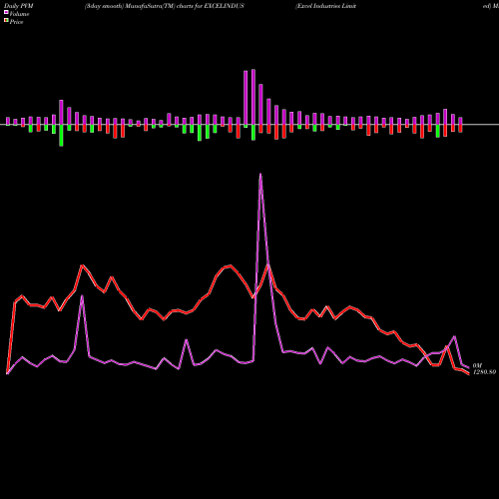Click the peak of the purple volume line
Screen dimensions: 499x499
(x=260, y=174)
